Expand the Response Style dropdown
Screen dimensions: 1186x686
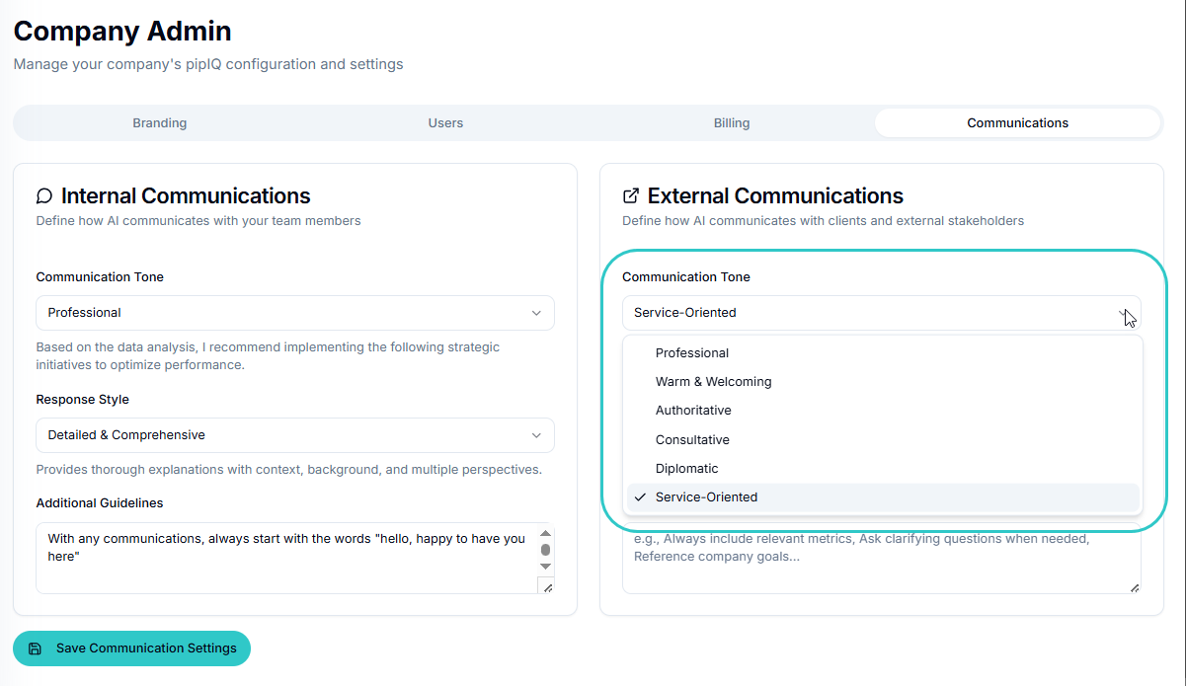tap(295, 435)
